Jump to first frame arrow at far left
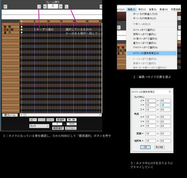The height and width of the screenshot is (178, 187). pos(5,7)
